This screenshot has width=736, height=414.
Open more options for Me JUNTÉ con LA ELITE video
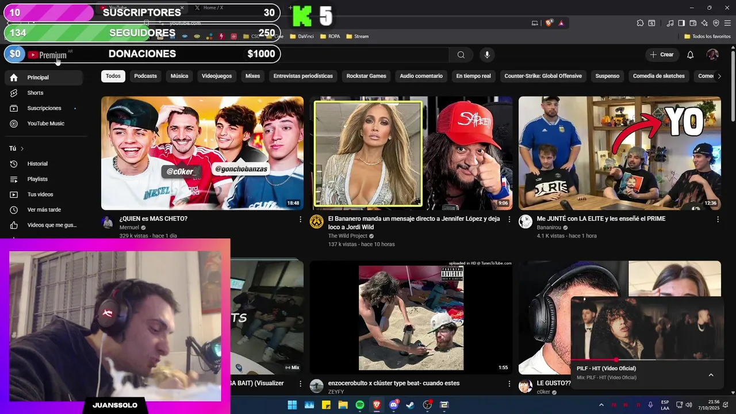pyautogui.click(x=718, y=219)
